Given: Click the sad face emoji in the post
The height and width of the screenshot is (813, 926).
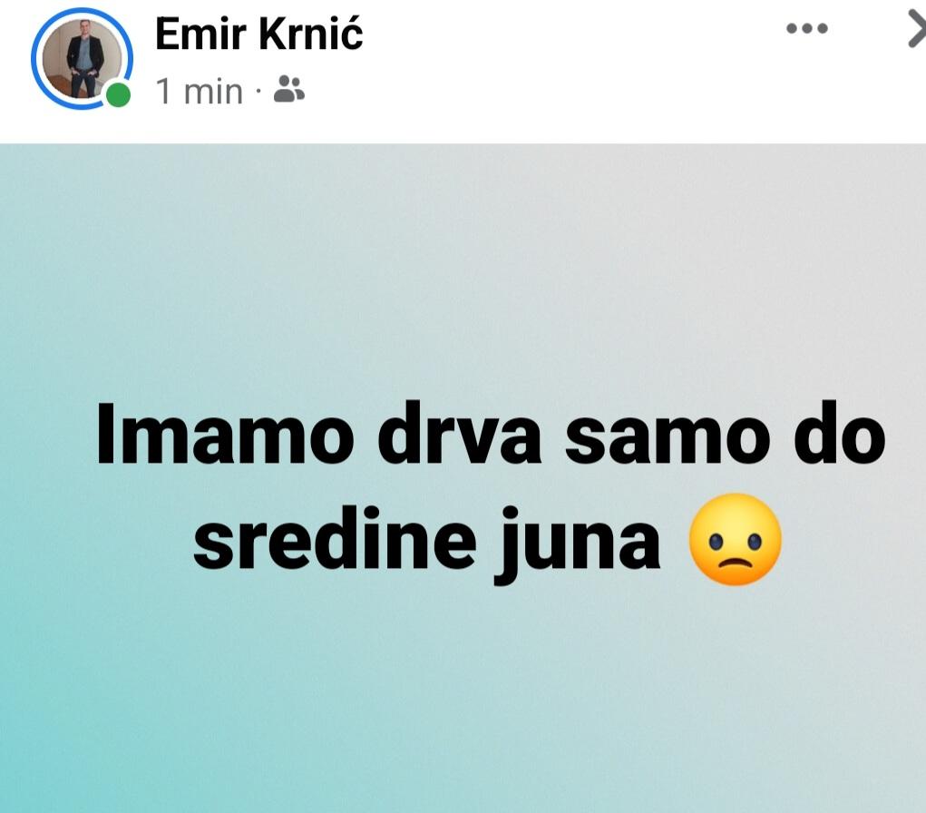Looking at the screenshot, I should pyautogui.click(x=736, y=540).
